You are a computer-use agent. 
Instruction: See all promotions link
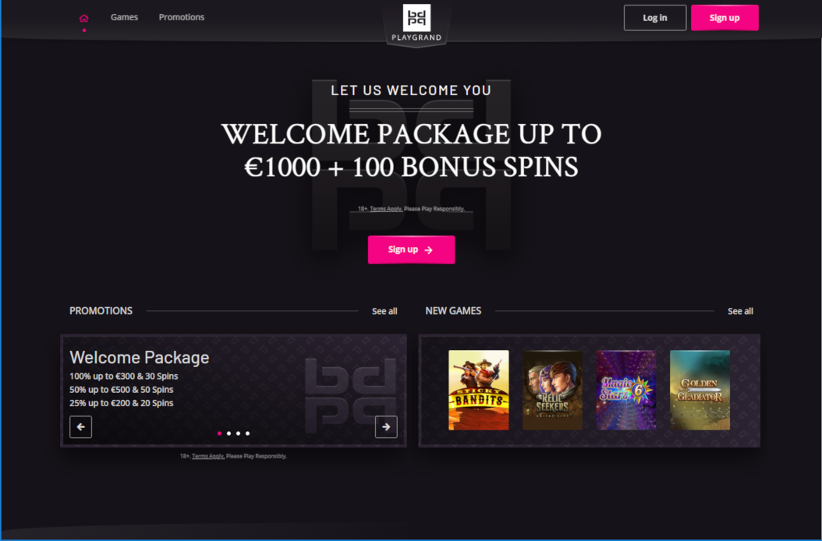pyautogui.click(x=384, y=311)
